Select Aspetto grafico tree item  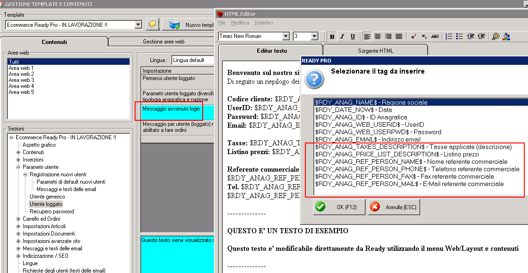pyautogui.click(x=39, y=145)
